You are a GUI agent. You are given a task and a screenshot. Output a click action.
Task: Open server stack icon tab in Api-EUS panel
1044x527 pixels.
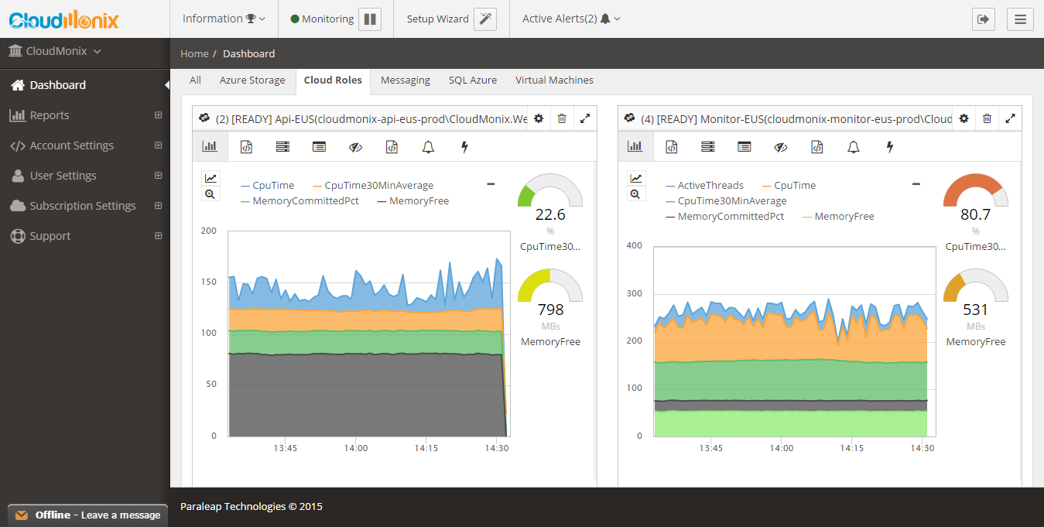pos(282,146)
